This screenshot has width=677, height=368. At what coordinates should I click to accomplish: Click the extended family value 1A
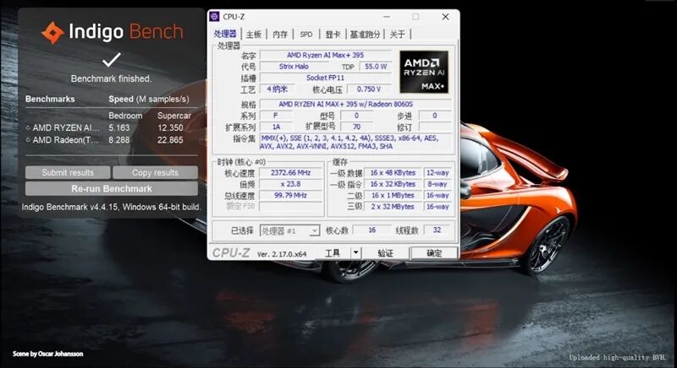[x=277, y=127]
